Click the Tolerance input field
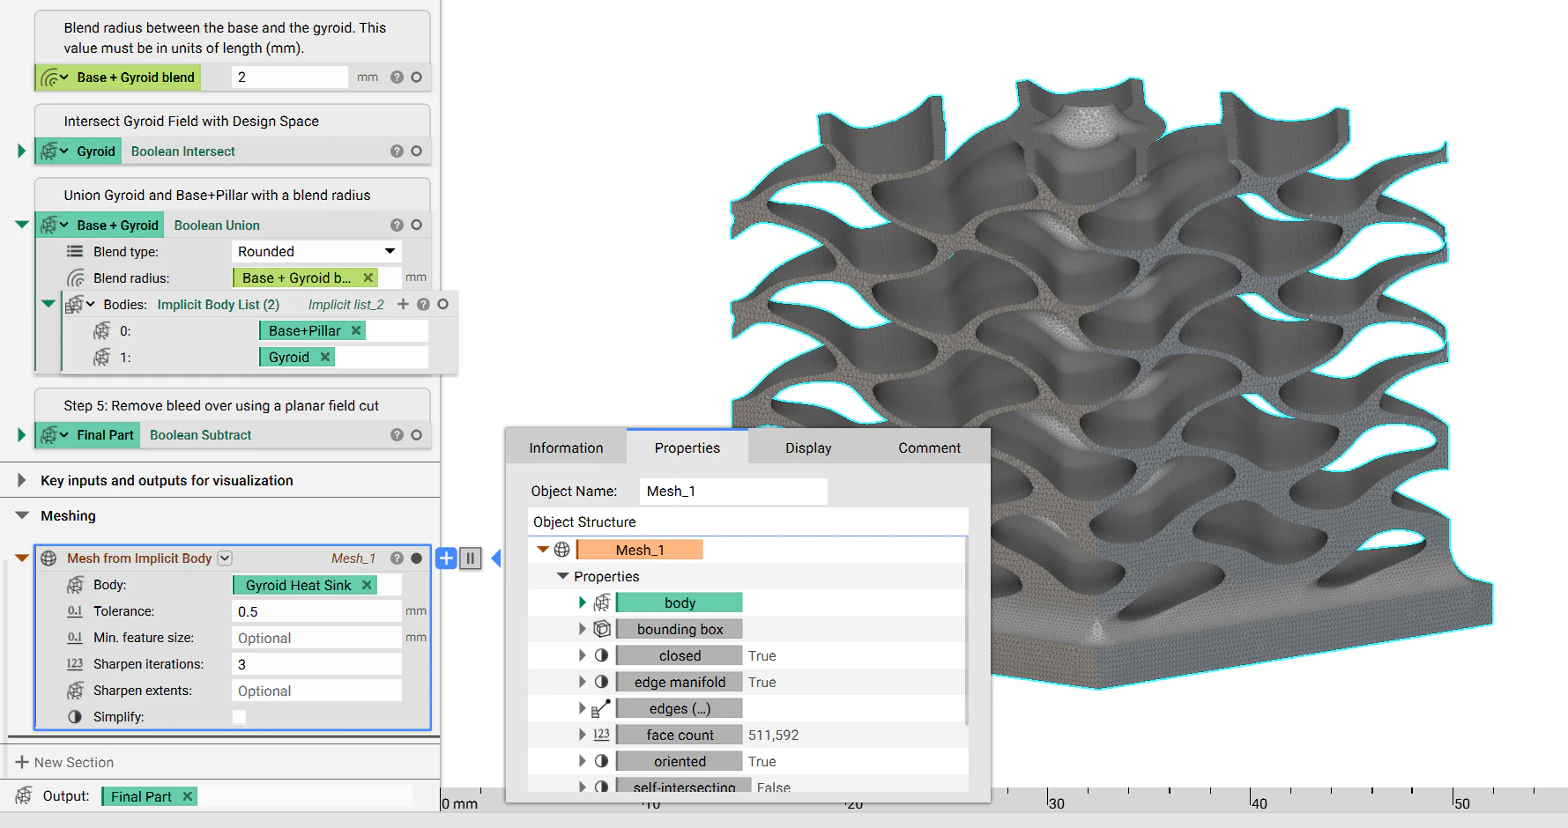Screen dimensions: 1568x828 coord(316,611)
